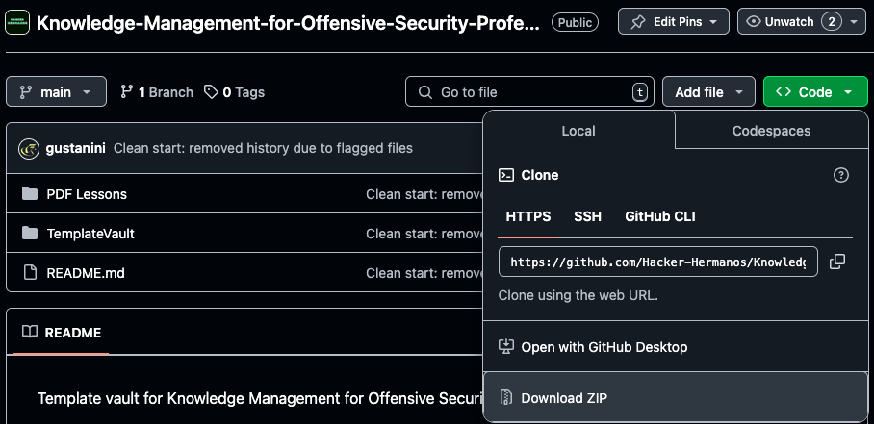The width and height of the screenshot is (874, 424).
Task: Click the GitHub Desktop download icon
Action: tap(505, 347)
